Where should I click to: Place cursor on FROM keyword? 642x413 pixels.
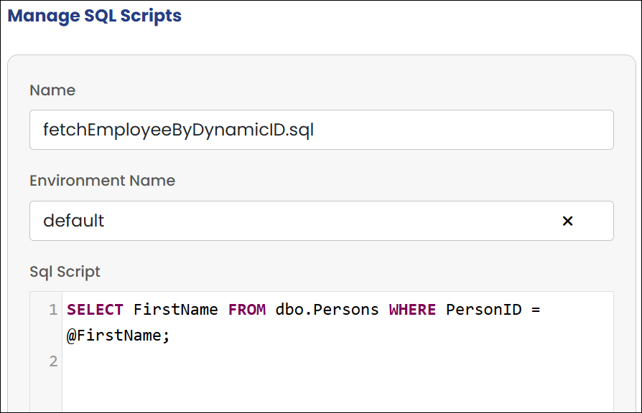(x=247, y=310)
